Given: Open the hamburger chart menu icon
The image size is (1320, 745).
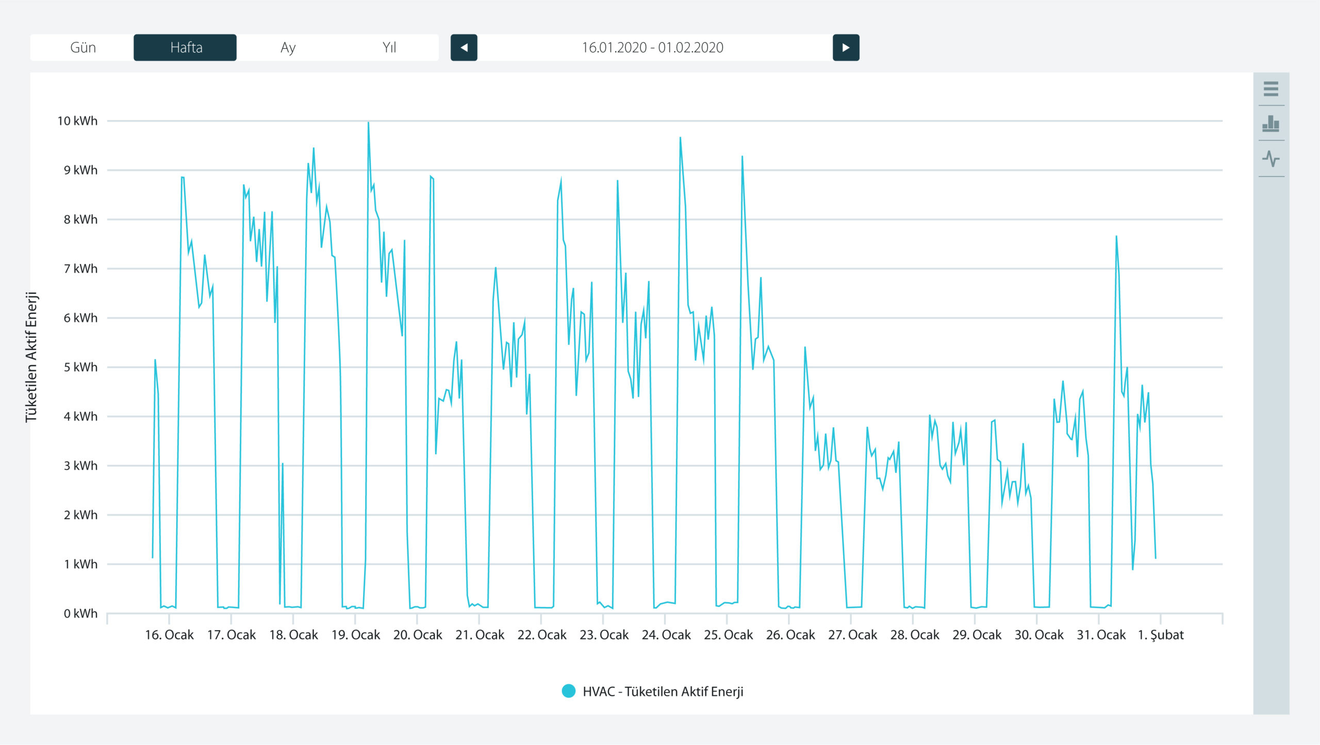Looking at the screenshot, I should click(1271, 89).
